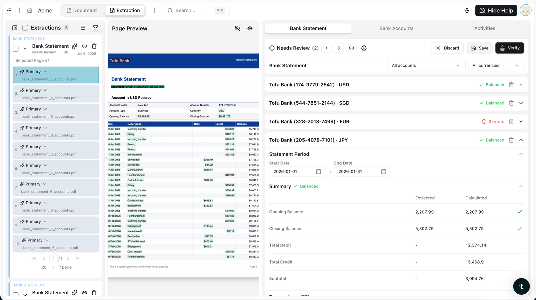Screen dimensions: 536x300
Task: Click the Start Date field 2026-01-01
Action: (297, 172)
